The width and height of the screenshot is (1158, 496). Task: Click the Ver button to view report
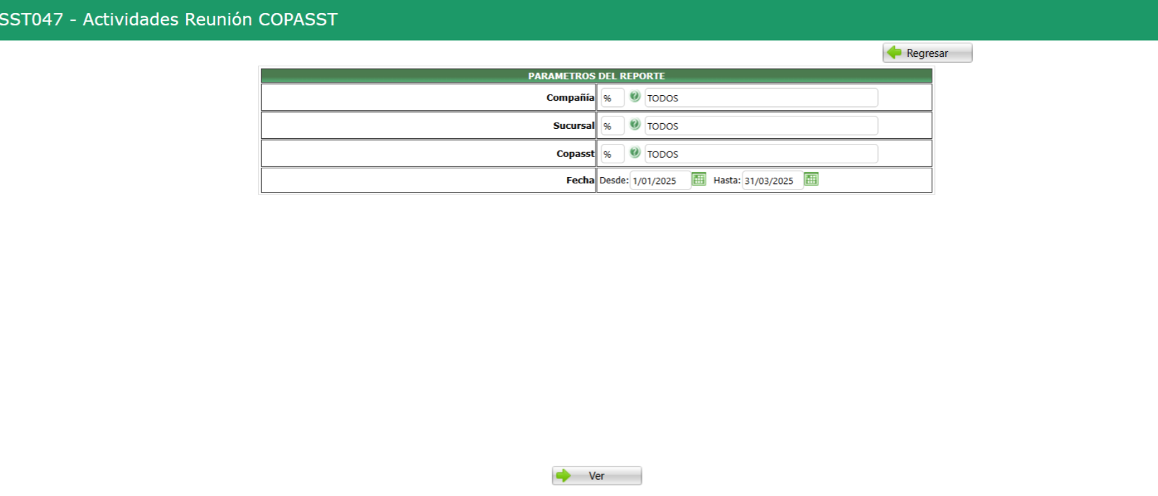[x=597, y=476]
